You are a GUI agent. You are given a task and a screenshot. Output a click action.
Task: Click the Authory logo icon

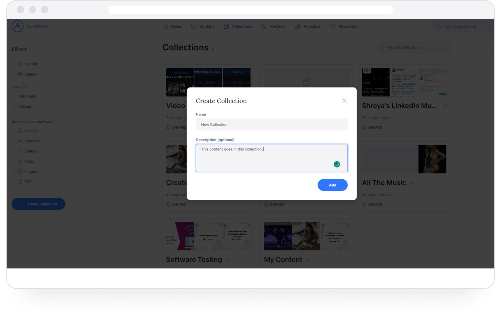pyautogui.click(x=17, y=26)
